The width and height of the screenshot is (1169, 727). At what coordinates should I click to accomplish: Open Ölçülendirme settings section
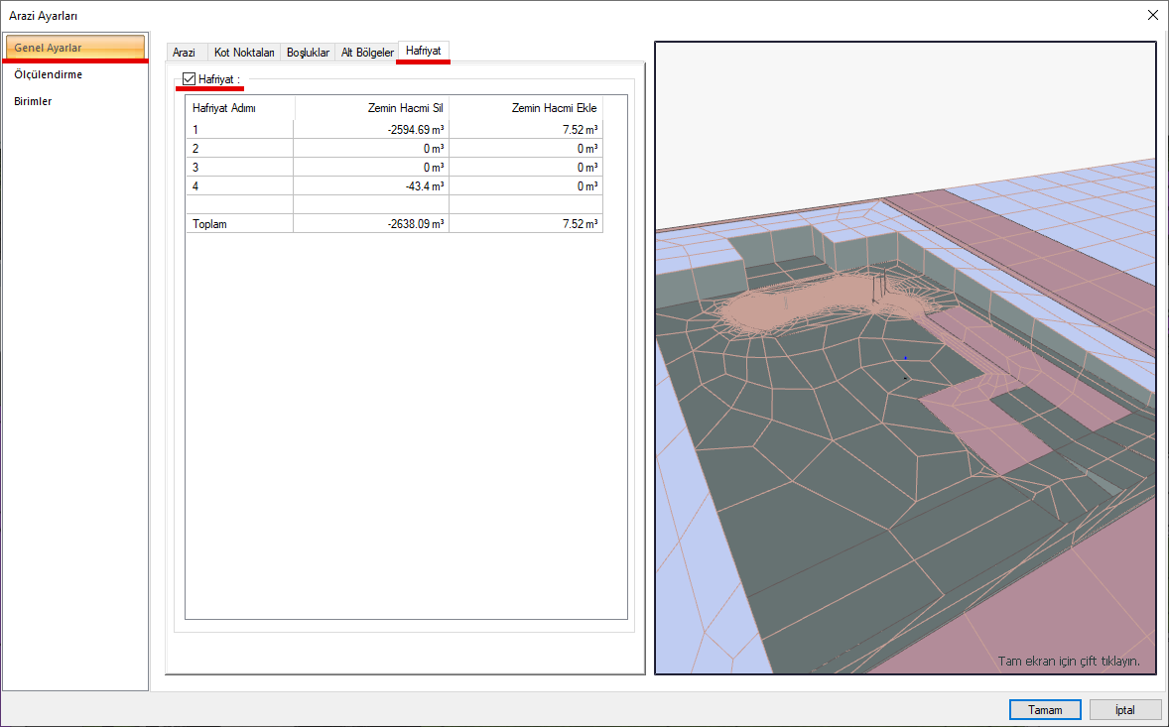click(x=49, y=74)
